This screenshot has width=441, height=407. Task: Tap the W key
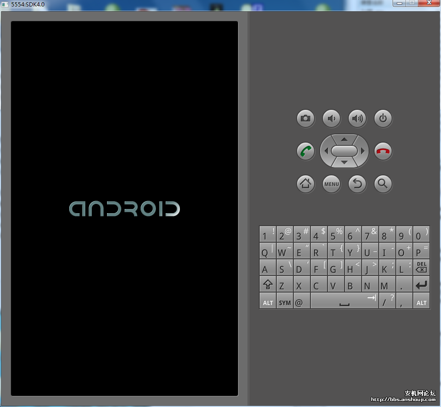pos(285,251)
